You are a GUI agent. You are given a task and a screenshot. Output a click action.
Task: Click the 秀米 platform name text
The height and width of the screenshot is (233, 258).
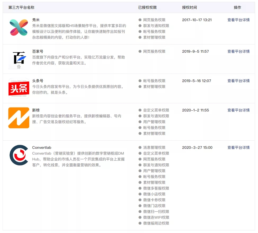(36, 20)
